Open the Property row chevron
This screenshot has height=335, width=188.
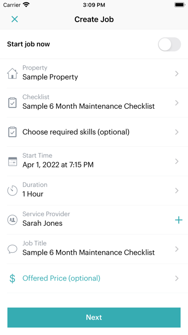pos(176,74)
